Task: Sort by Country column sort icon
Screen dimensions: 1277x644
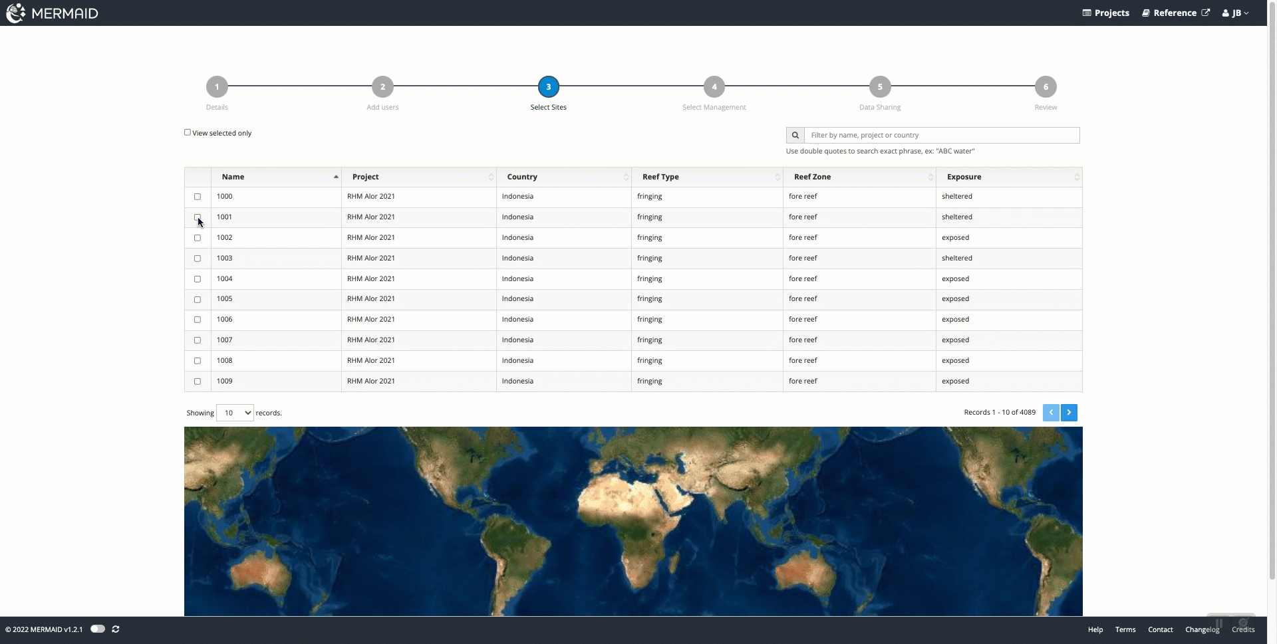Action: tap(625, 177)
